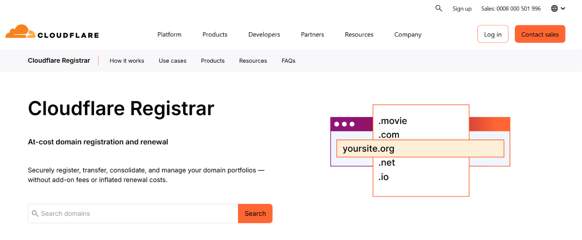Expand the language selector chevron
Screen dimensions: 582x240
click(x=563, y=8)
